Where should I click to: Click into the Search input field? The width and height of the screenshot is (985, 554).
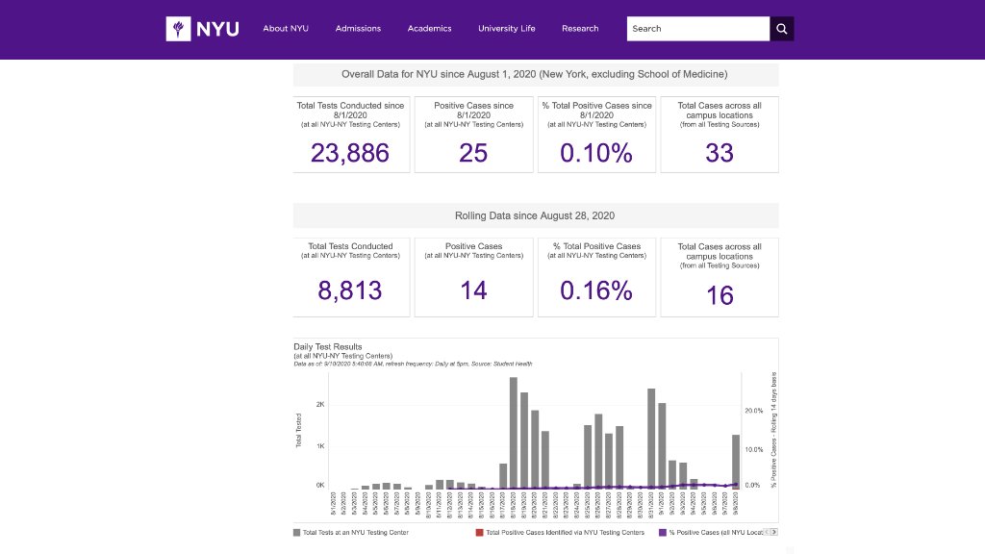697,28
